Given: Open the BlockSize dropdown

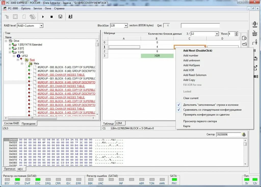Looking at the screenshot, I should (x=126, y=26).
